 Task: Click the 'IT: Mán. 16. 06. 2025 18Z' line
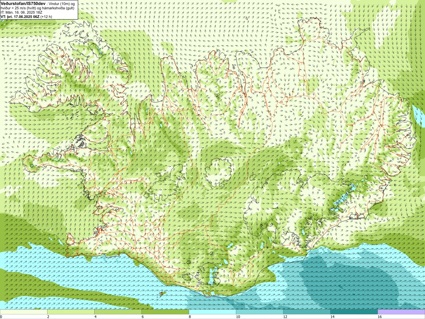click(x=22, y=12)
